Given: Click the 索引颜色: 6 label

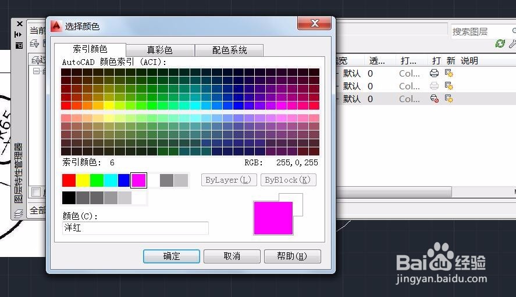Looking at the screenshot, I should [x=88, y=162].
